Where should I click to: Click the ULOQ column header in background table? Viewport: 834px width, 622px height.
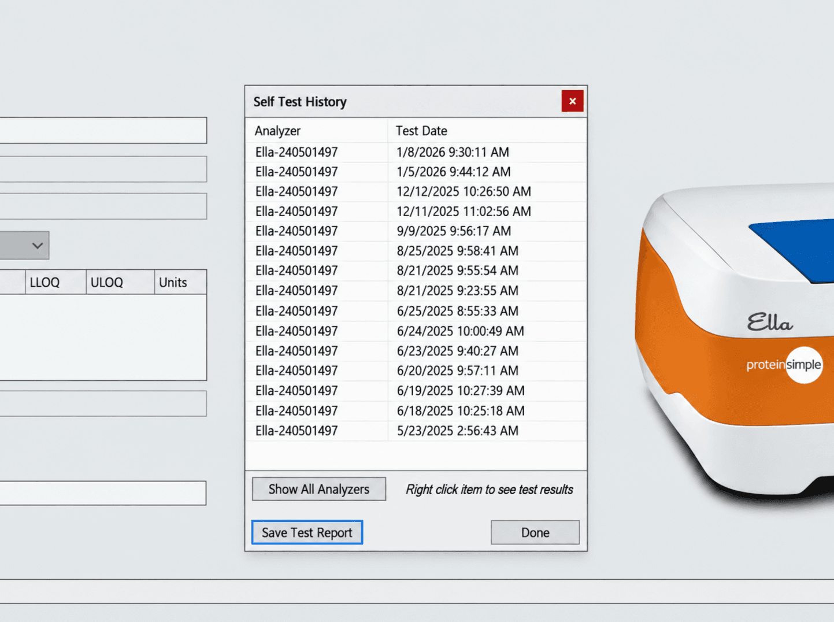coord(120,282)
